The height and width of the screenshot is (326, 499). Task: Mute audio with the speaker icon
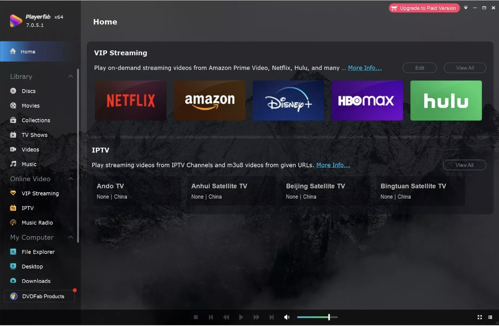point(287,317)
